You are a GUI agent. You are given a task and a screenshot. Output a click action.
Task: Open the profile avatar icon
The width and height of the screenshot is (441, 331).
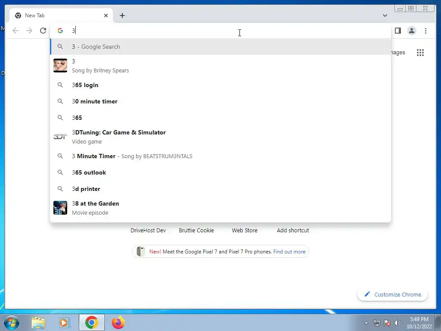point(411,31)
